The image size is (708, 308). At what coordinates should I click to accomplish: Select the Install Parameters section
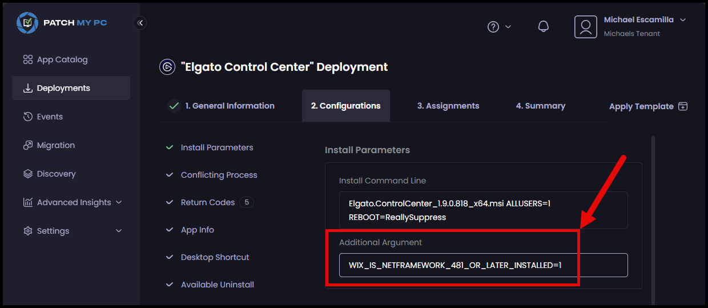(217, 147)
